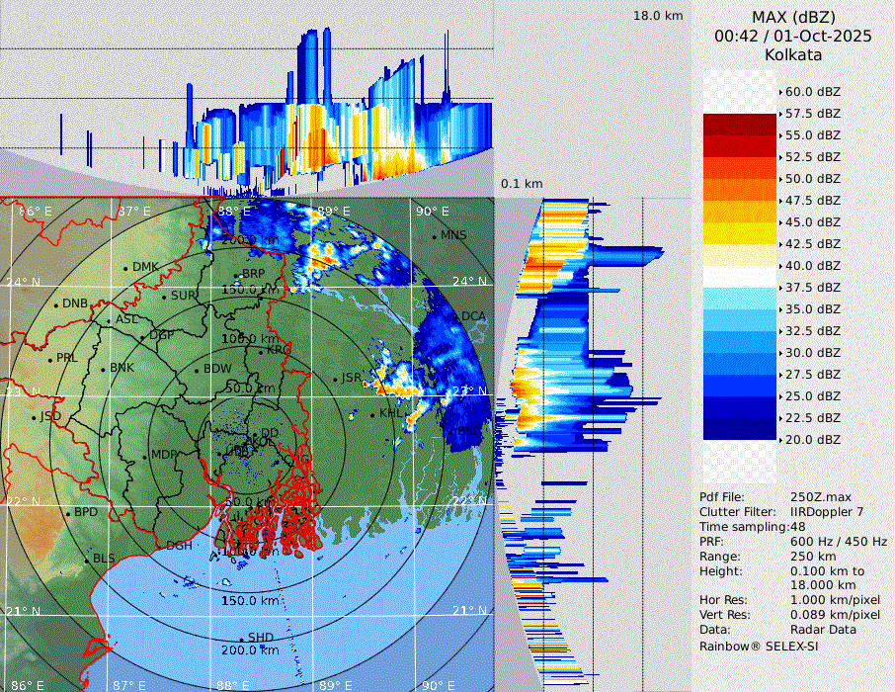Click the SHD station dot offshore
Screen dimensions: 895x692
[x=242, y=639]
